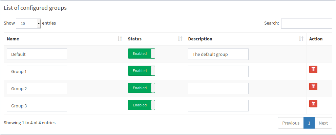Delete Group 2 with trash icon
Screen dimensions: 336x135
(x=313, y=87)
